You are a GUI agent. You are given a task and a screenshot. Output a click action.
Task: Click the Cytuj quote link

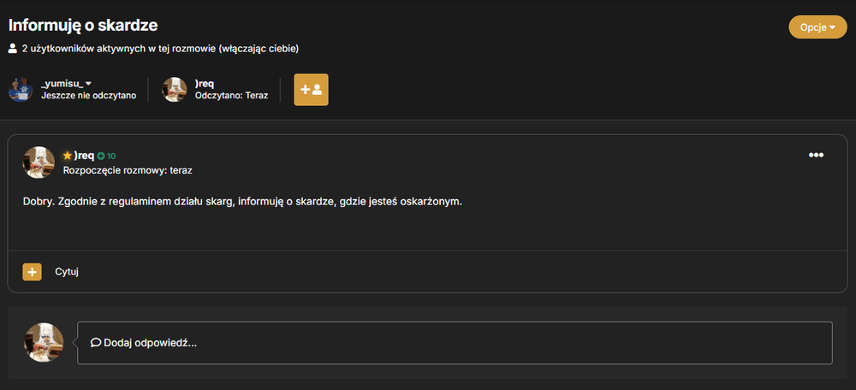tap(67, 272)
